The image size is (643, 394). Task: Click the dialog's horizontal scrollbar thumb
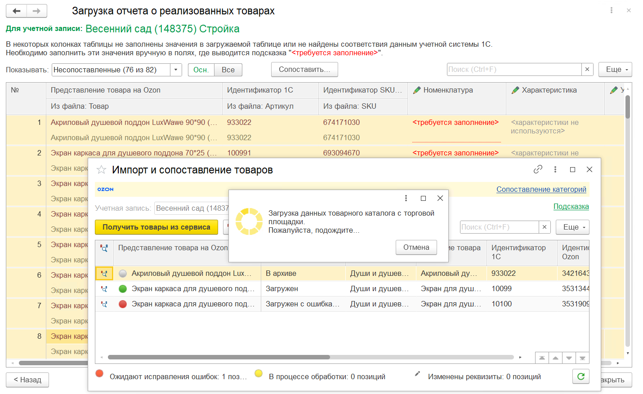click(219, 358)
